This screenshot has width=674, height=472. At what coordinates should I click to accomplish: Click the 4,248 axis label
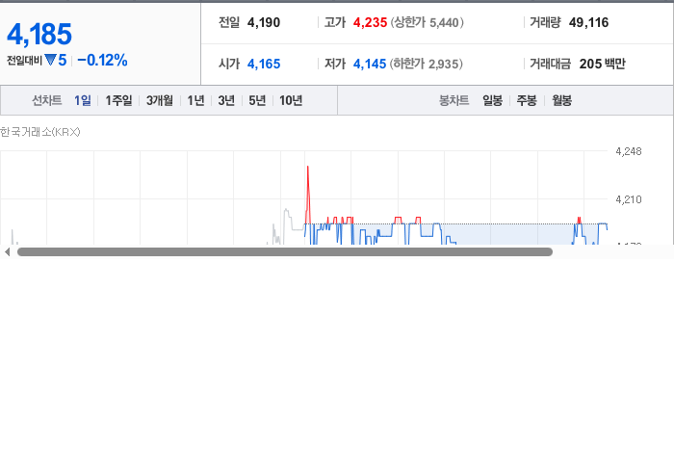pos(629,151)
